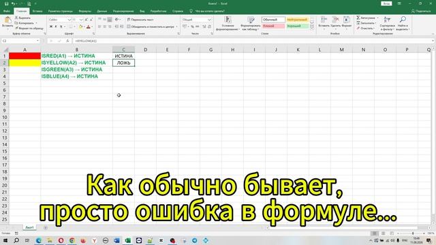
Task: Select the red cell A1
Action: 25,56
